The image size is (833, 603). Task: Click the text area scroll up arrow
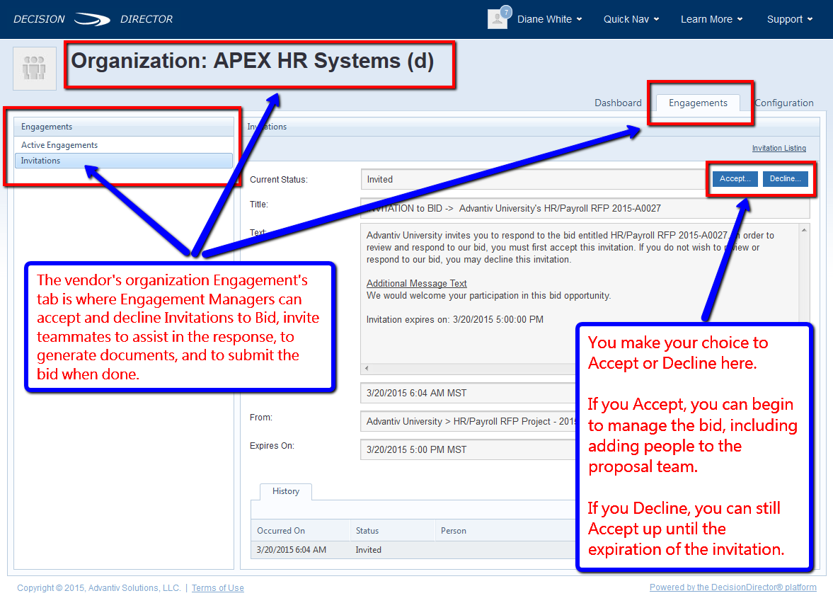click(x=804, y=230)
